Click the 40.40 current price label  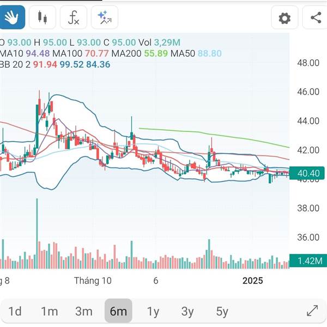point(307,173)
